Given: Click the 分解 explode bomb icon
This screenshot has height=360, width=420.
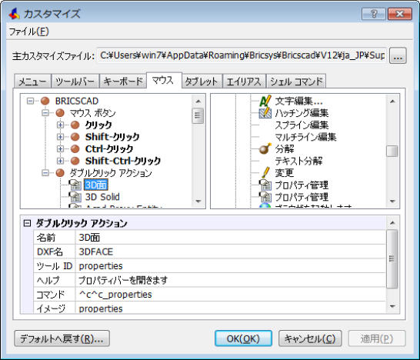Looking at the screenshot, I should 265,149.
